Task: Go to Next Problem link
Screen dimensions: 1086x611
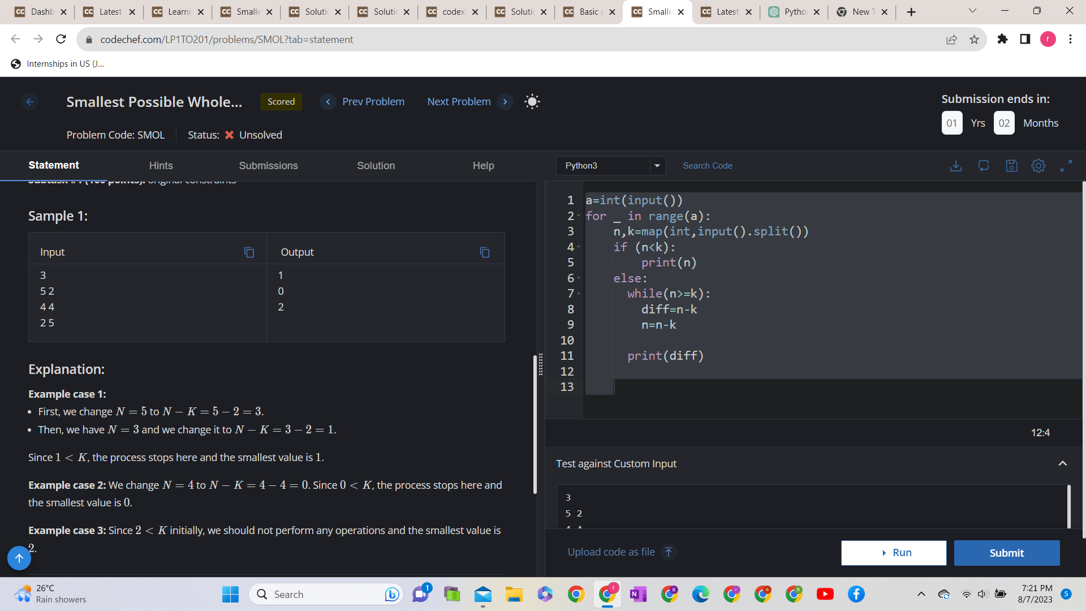Action: 459,102
